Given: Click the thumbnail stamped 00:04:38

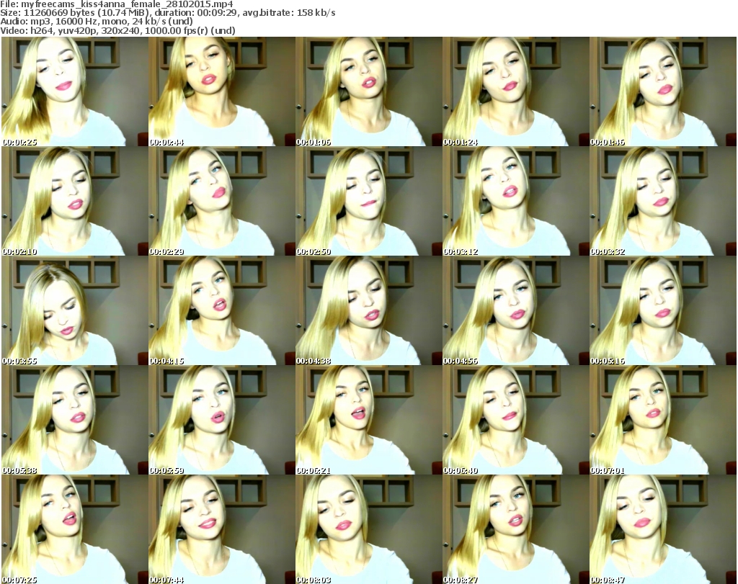Looking at the screenshot, I should pyautogui.click(x=368, y=310).
